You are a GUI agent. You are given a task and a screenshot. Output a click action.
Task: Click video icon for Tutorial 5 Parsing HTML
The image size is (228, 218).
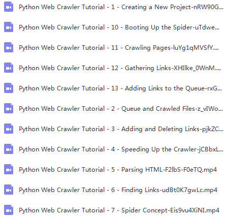coord(9,170)
